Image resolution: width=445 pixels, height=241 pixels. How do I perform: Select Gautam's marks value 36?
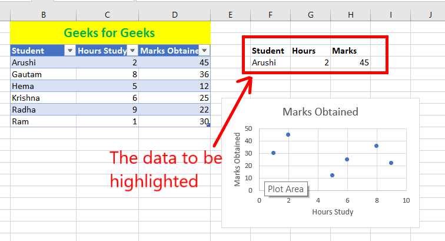pyautogui.click(x=175, y=74)
